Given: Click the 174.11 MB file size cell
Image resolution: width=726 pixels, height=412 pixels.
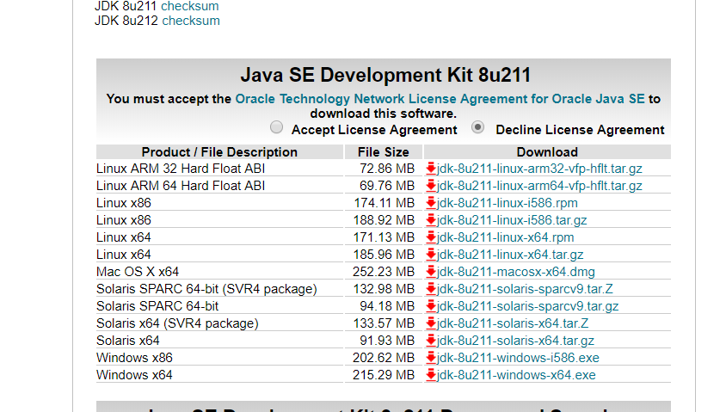Looking at the screenshot, I should tap(385, 203).
